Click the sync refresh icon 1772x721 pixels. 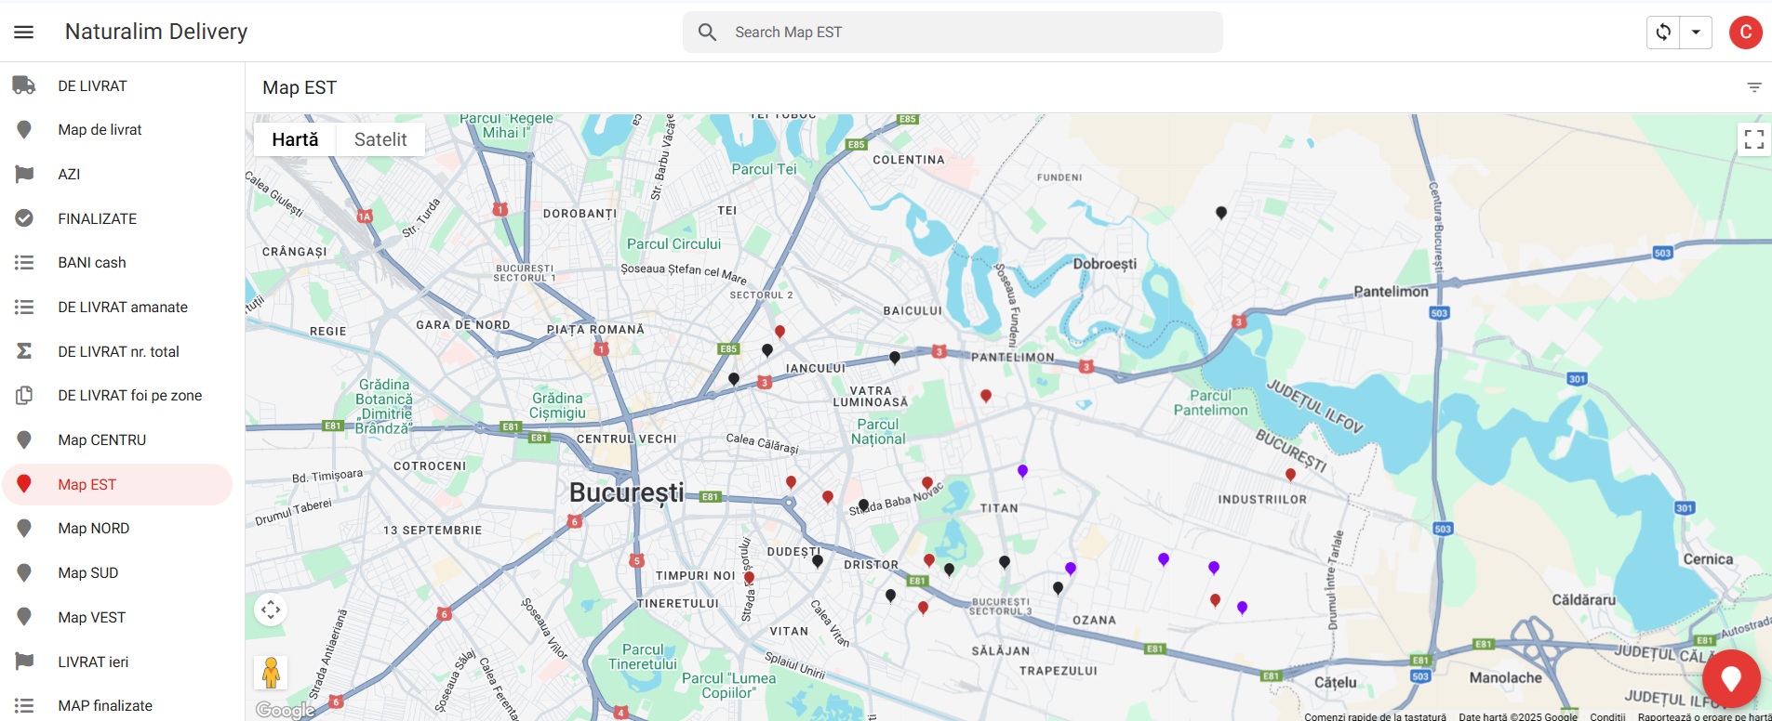pos(1663,32)
